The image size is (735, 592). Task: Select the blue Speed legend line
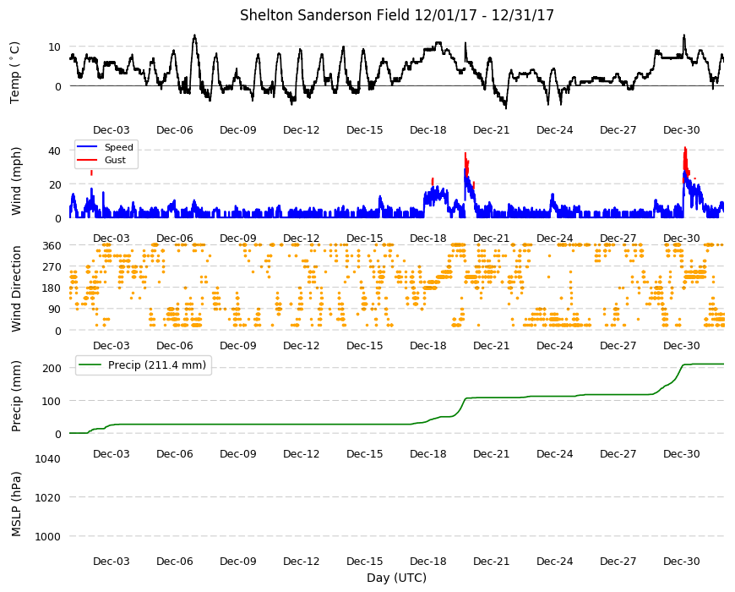(x=87, y=147)
